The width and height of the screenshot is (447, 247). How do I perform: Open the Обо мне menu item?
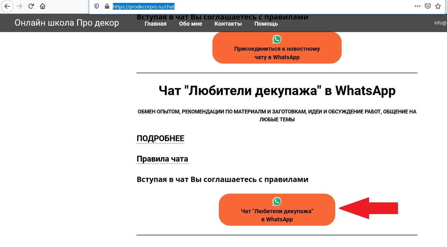[191, 23]
